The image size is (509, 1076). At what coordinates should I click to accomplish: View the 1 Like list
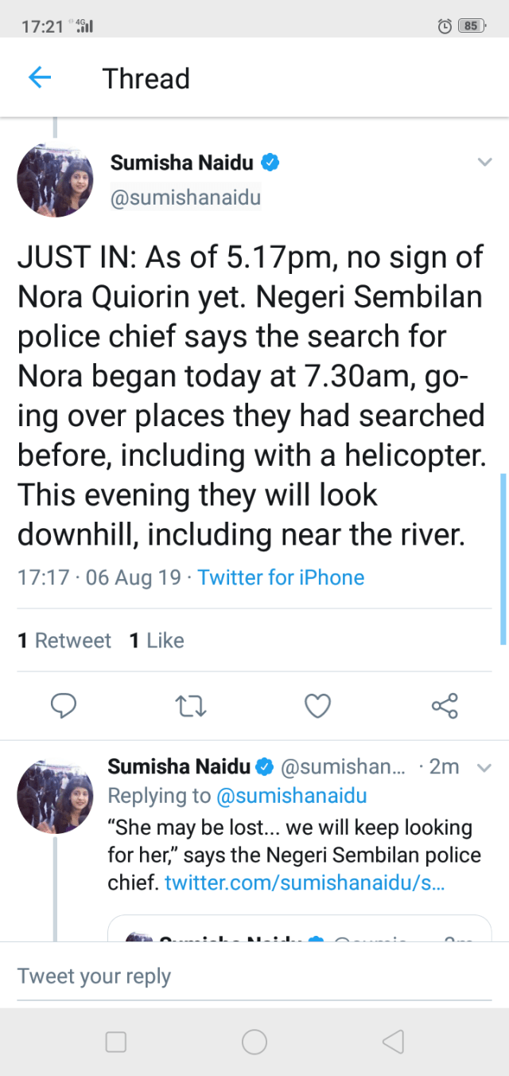[x=157, y=640]
